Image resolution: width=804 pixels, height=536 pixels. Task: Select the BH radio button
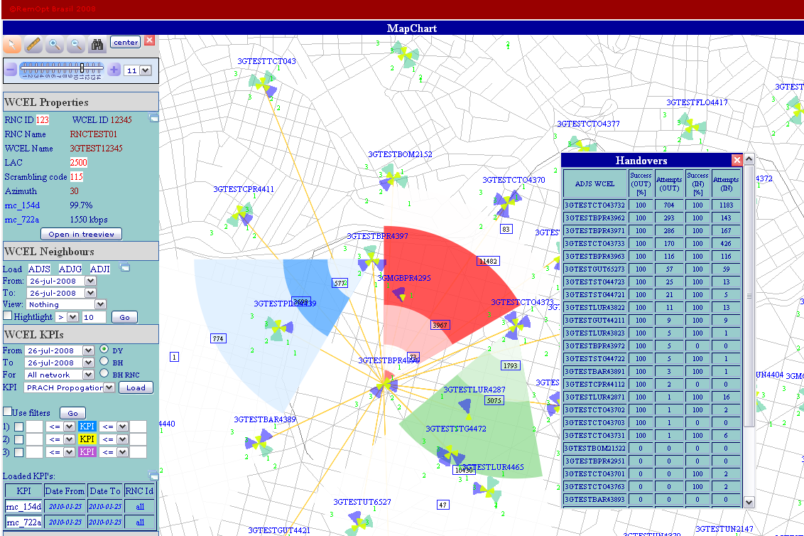tap(104, 362)
